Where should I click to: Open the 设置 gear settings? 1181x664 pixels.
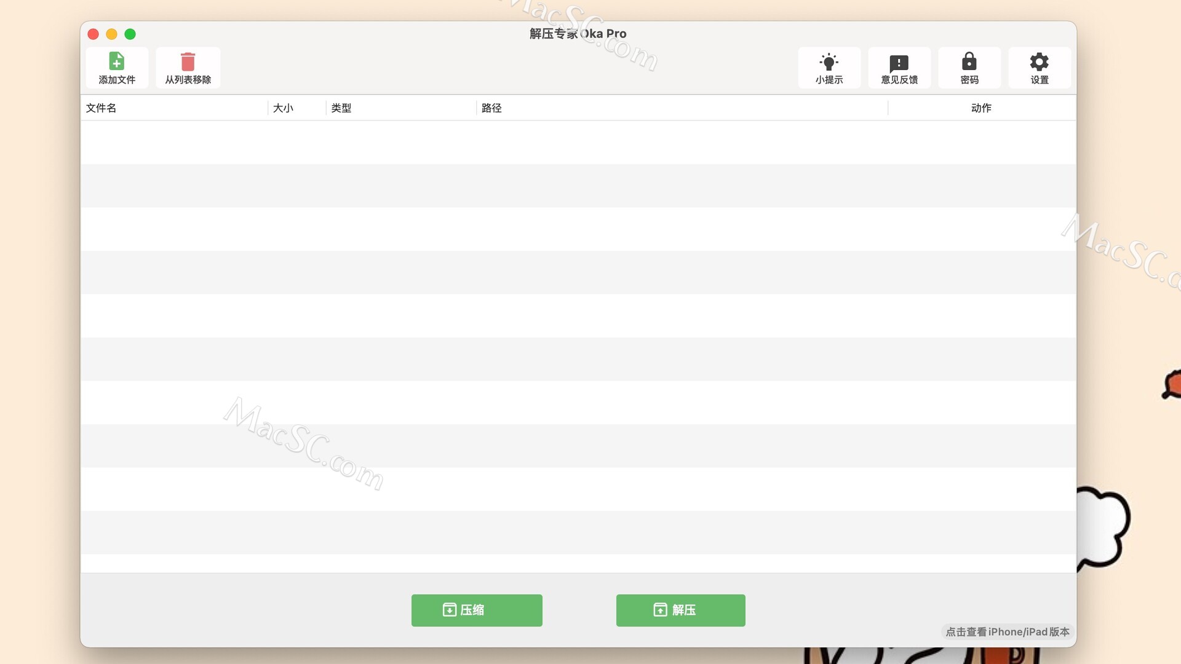[x=1040, y=68]
